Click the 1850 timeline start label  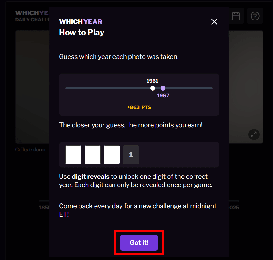click(44, 207)
